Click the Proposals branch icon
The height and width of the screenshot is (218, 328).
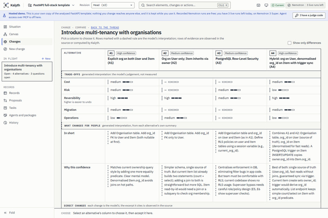click(x=5, y=100)
